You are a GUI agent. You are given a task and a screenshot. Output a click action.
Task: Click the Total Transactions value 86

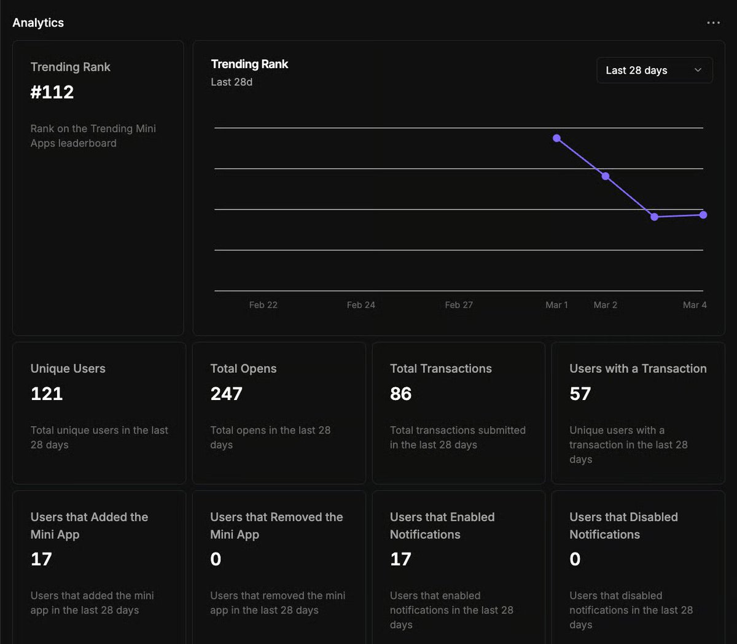point(400,394)
